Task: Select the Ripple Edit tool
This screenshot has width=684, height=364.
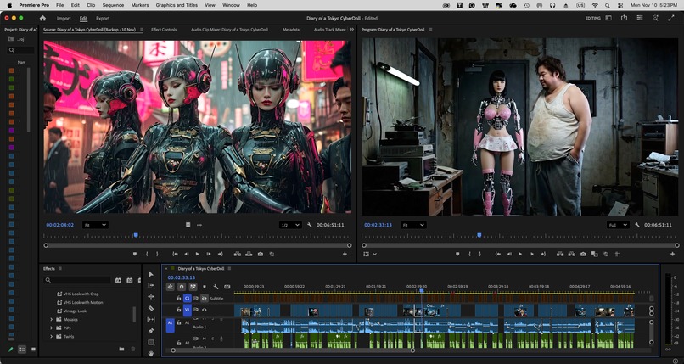Action: 151,297
